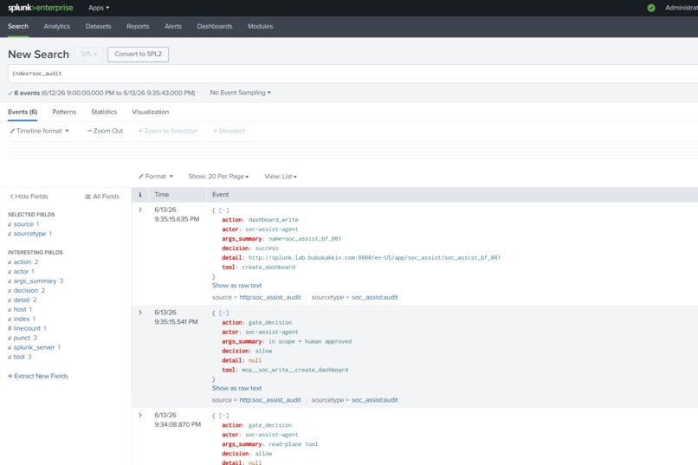Image resolution: width=698 pixels, height=465 pixels.
Task: Open the host interesting field
Action: (20, 309)
